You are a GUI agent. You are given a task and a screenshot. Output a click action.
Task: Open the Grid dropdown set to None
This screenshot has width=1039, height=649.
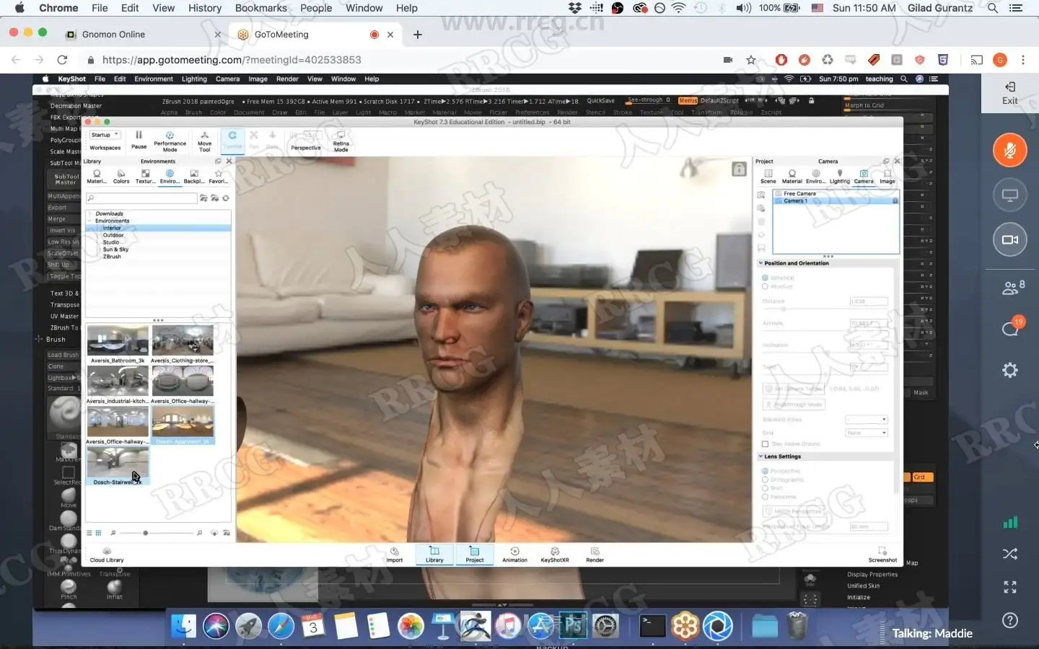[867, 433]
